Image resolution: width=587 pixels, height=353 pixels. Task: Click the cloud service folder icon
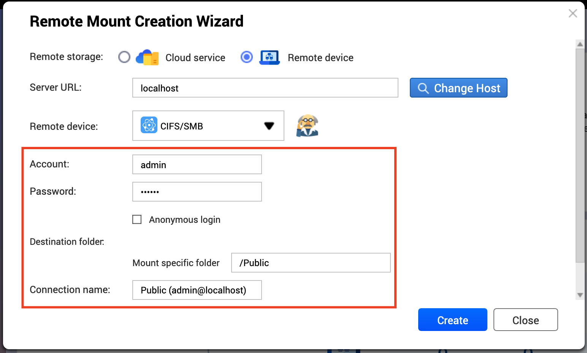147,58
